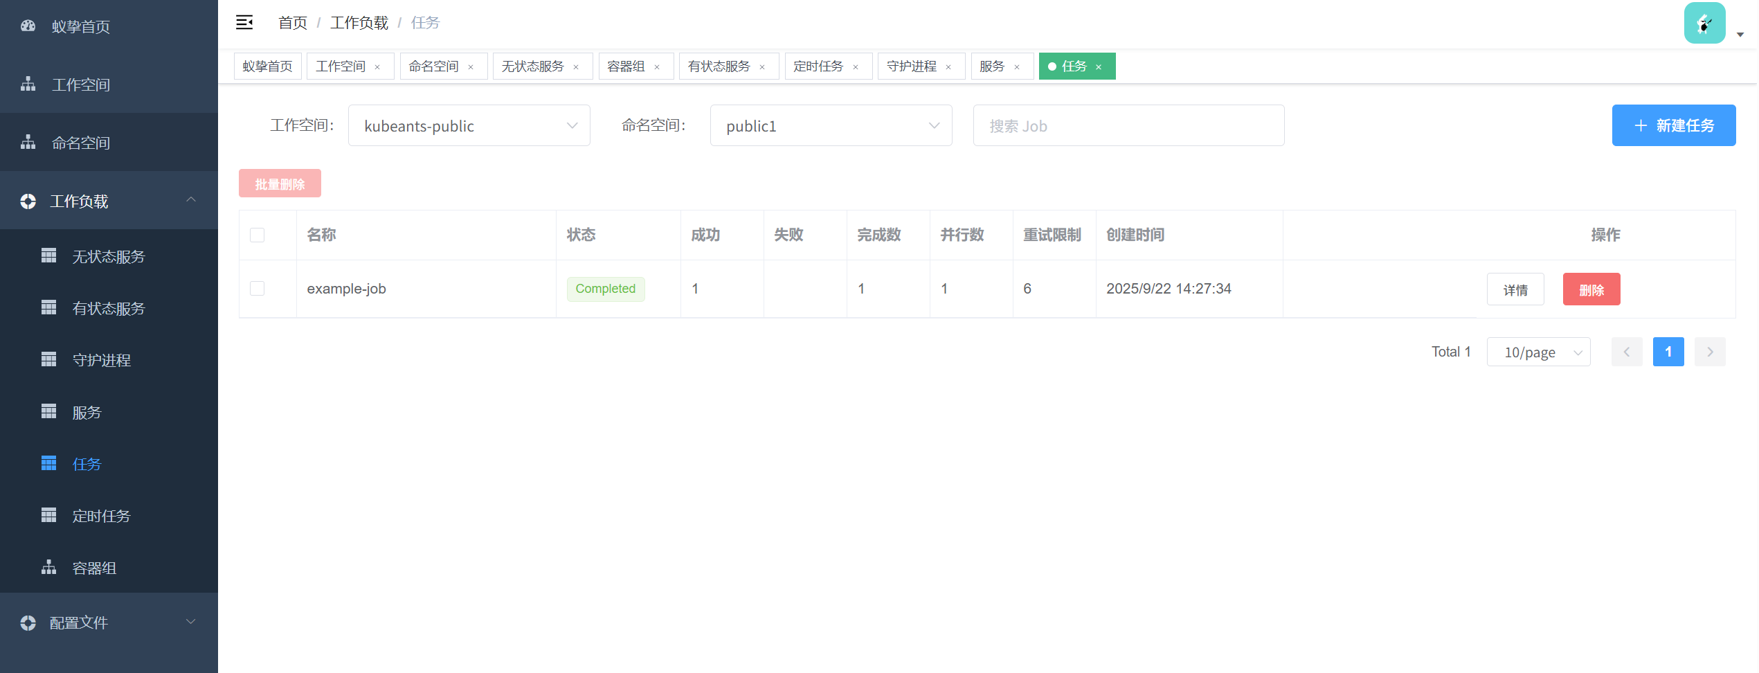This screenshot has height=673, width=1759.
Task: Check the example-job row checkbox
Action: (x=257, y=289)
